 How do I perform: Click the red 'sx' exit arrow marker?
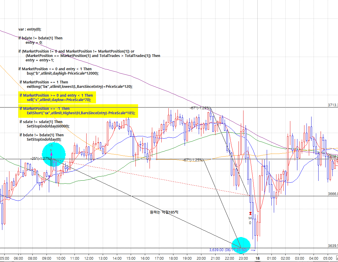pos(250,213)
